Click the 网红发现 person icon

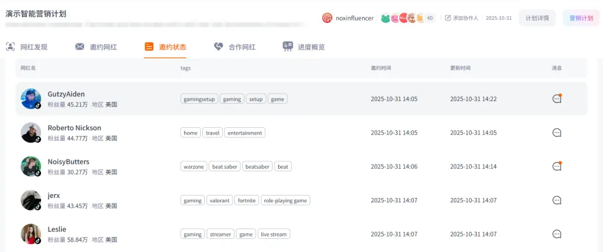tap(11, 47)
